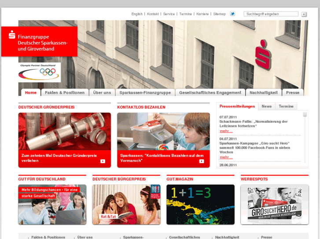The width and height of the screenshot is (320, 239).
Task: Open the Deutscher Bürgerpreis Rat & Tat image
Action: 126,204
